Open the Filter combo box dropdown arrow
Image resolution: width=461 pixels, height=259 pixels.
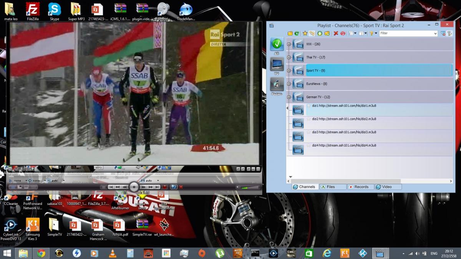435,33
